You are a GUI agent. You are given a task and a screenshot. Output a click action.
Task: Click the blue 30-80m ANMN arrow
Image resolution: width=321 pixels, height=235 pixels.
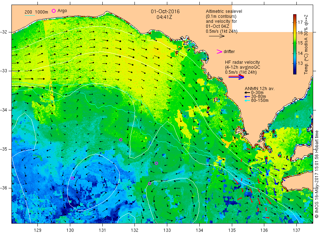click(x=247, y=96)
